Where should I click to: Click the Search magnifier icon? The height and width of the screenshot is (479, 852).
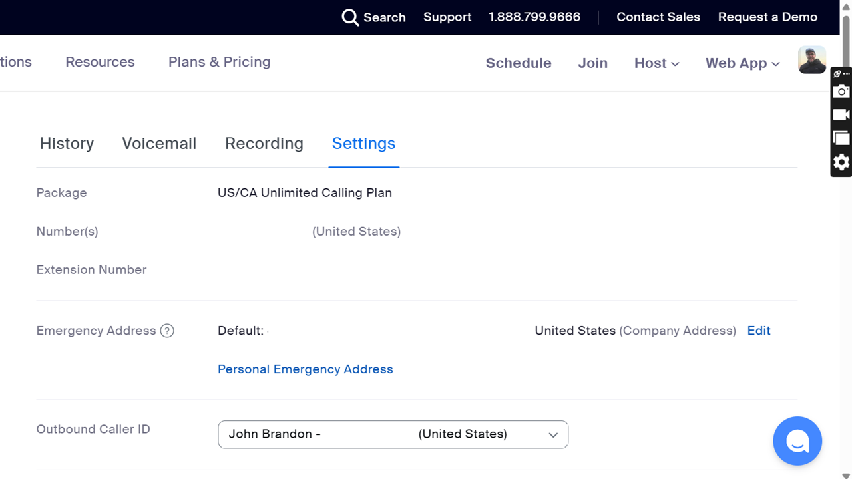click(350, 17)
